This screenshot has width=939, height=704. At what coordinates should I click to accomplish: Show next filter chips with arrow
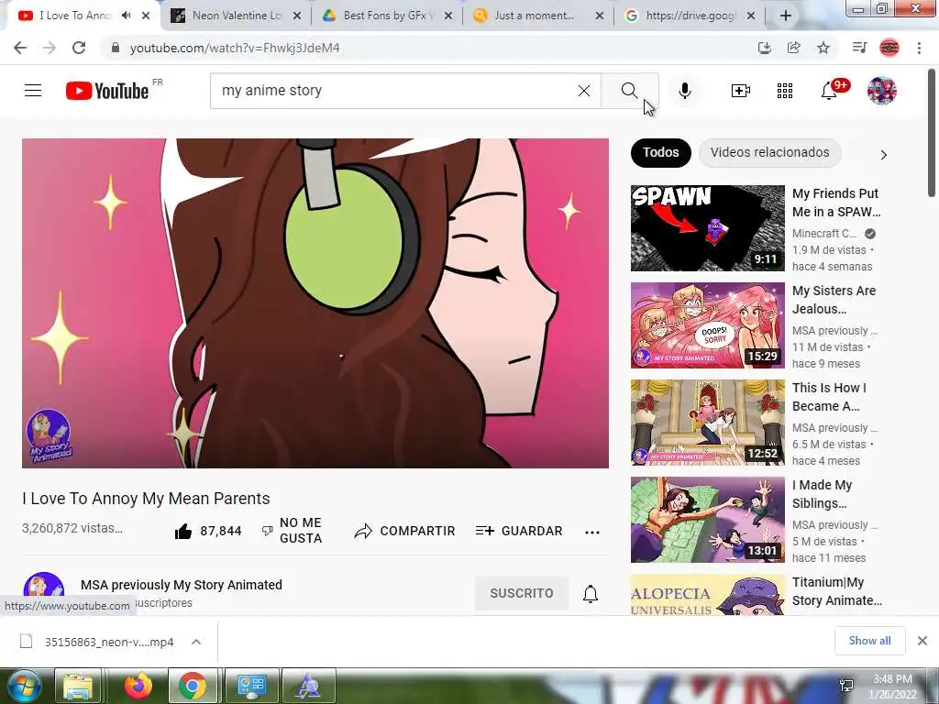tap(883, 154)
